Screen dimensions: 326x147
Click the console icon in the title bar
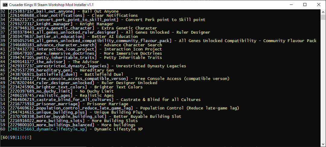coord(5,5)
